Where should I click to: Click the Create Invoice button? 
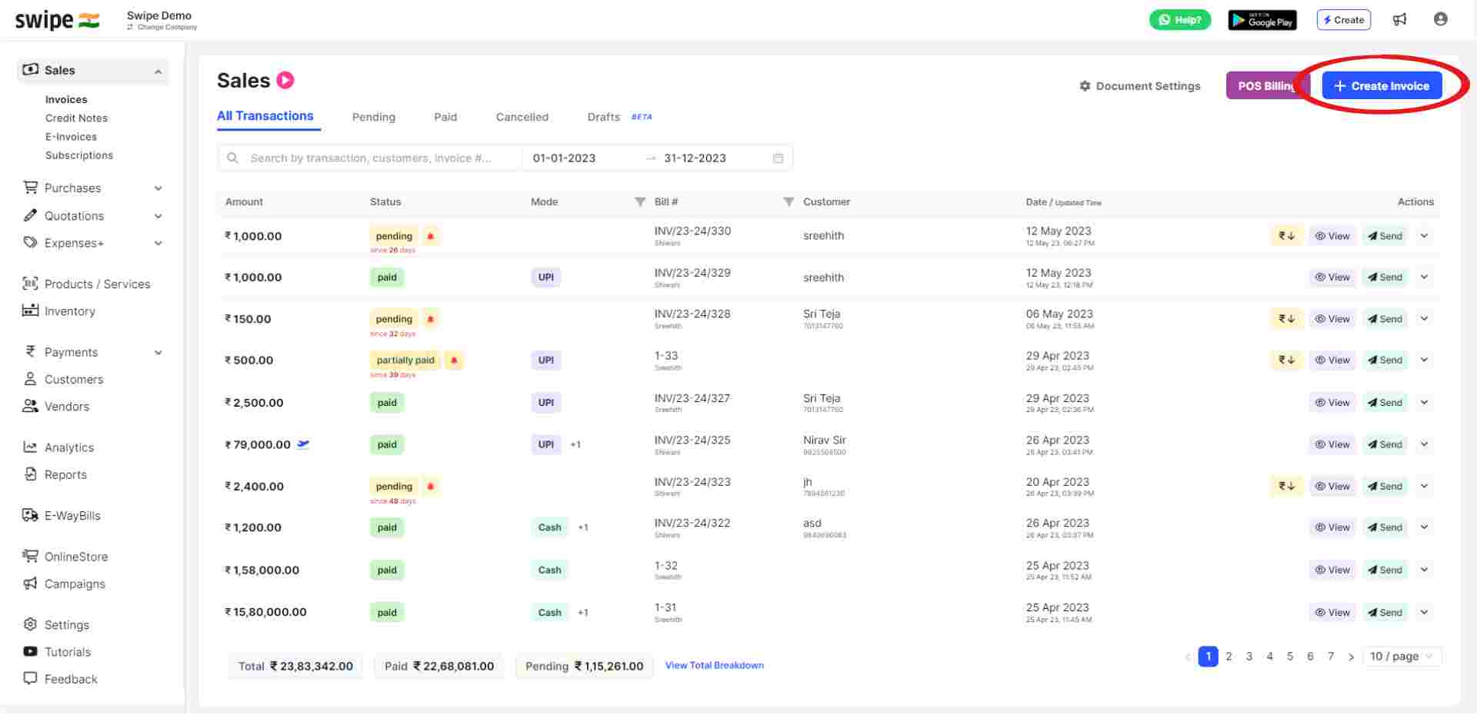click(x=1382, y=86)
